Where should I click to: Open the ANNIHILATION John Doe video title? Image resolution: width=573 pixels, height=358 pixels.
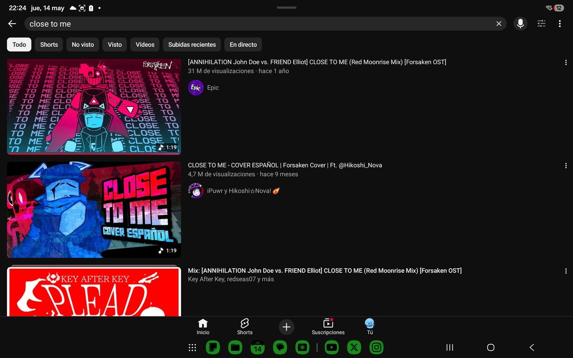pos(317,62)
